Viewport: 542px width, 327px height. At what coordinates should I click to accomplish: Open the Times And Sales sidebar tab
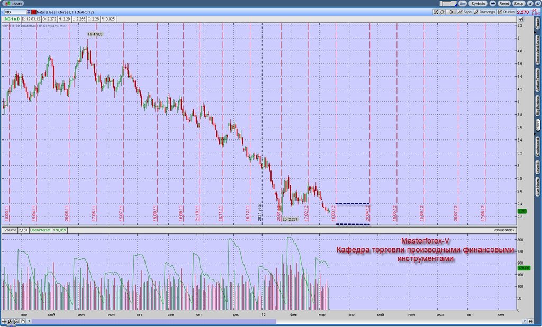point(538,50)
